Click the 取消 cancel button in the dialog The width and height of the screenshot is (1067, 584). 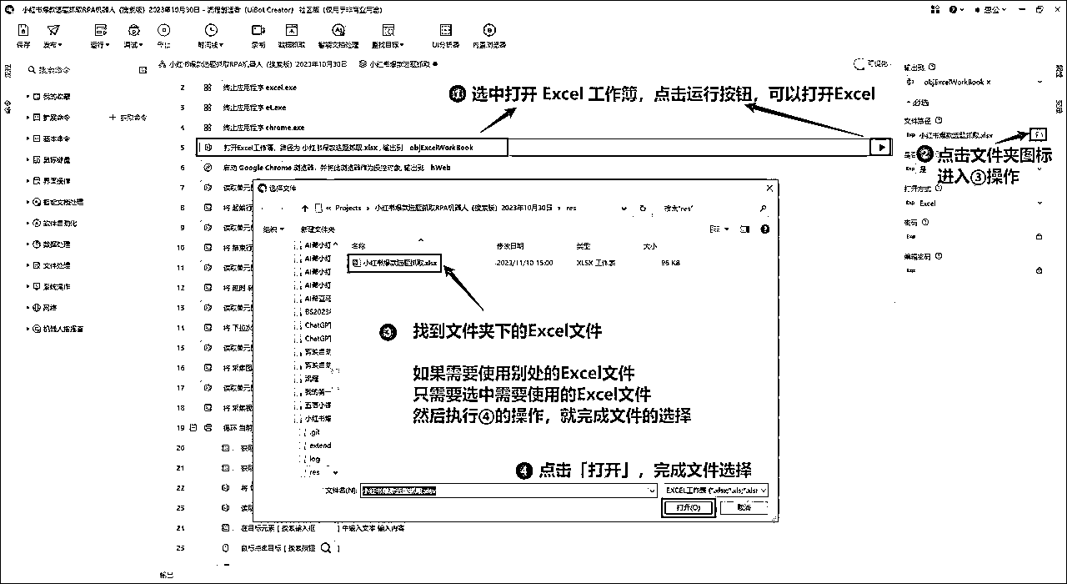[744, 507]
